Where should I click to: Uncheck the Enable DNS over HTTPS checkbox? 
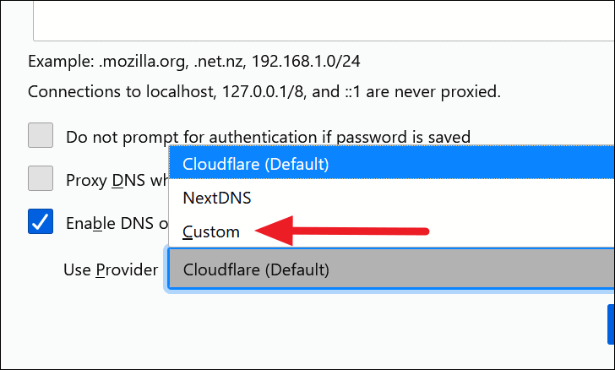pos(41,223)
